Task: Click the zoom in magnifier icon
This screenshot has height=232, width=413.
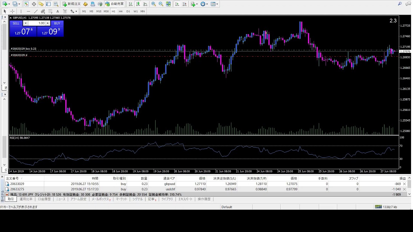Action: pyautogui.click(x=154, y=4)
